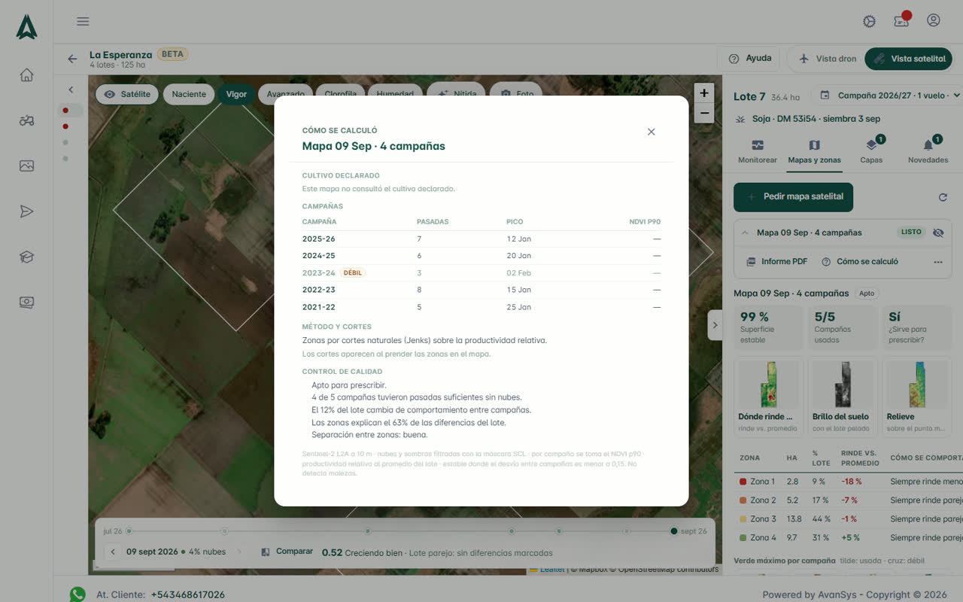Download the Informe PDF

click(x=776, y=262)
